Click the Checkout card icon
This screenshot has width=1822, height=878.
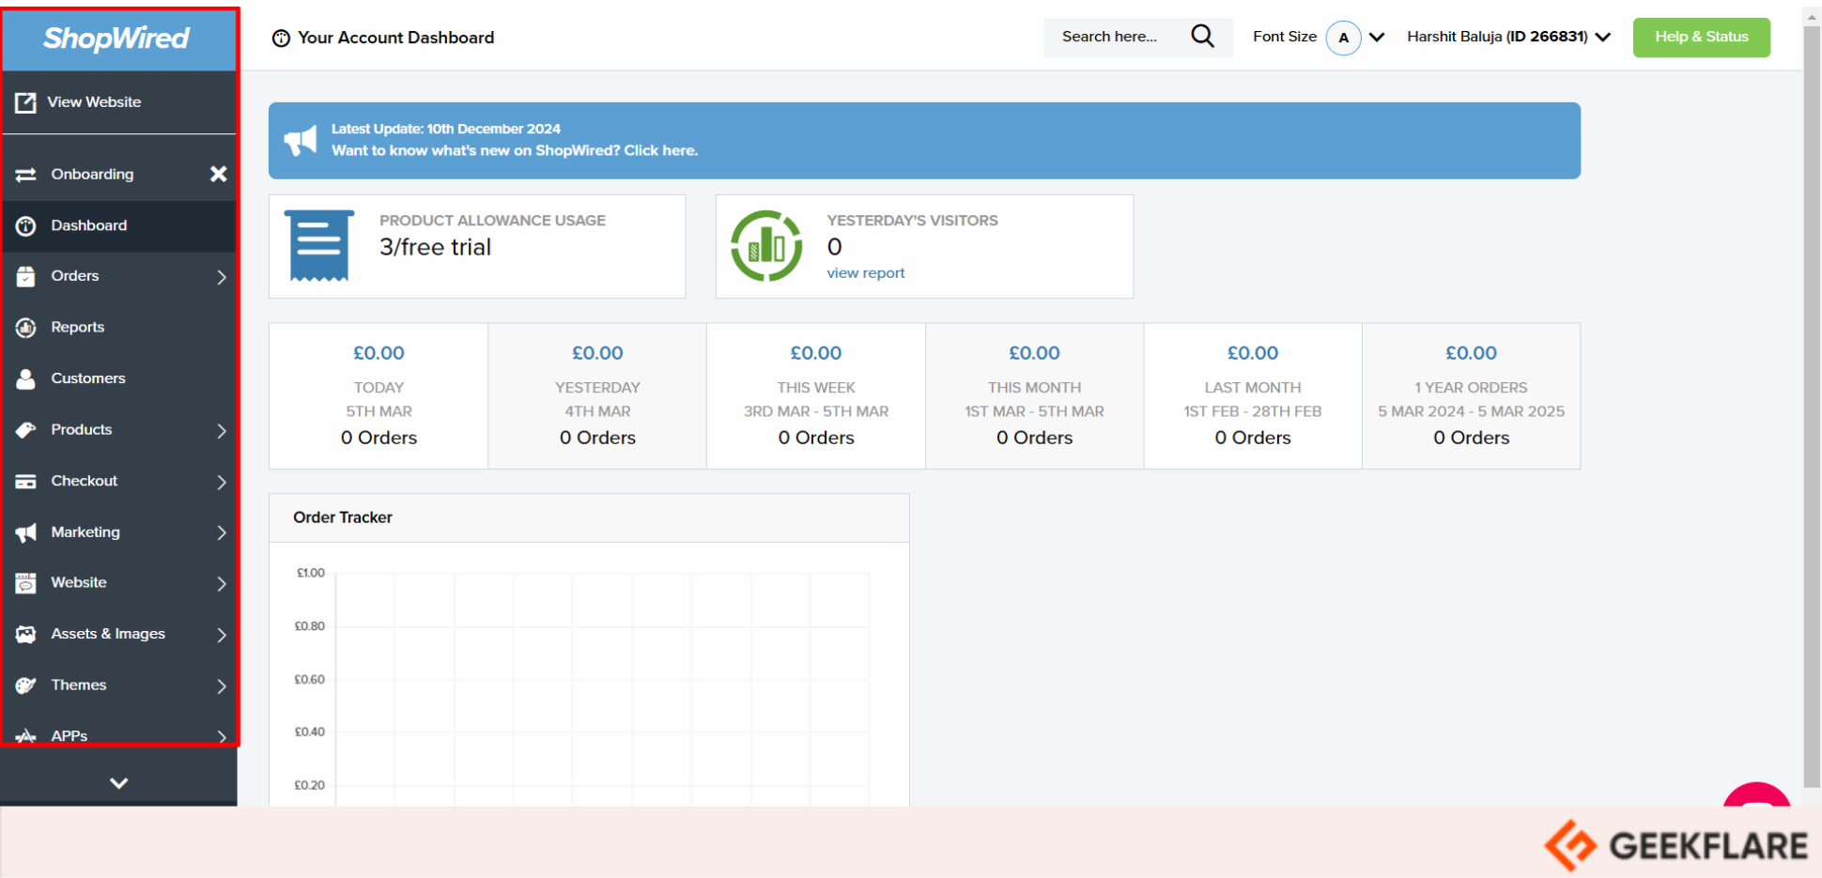tap(25, 481)
